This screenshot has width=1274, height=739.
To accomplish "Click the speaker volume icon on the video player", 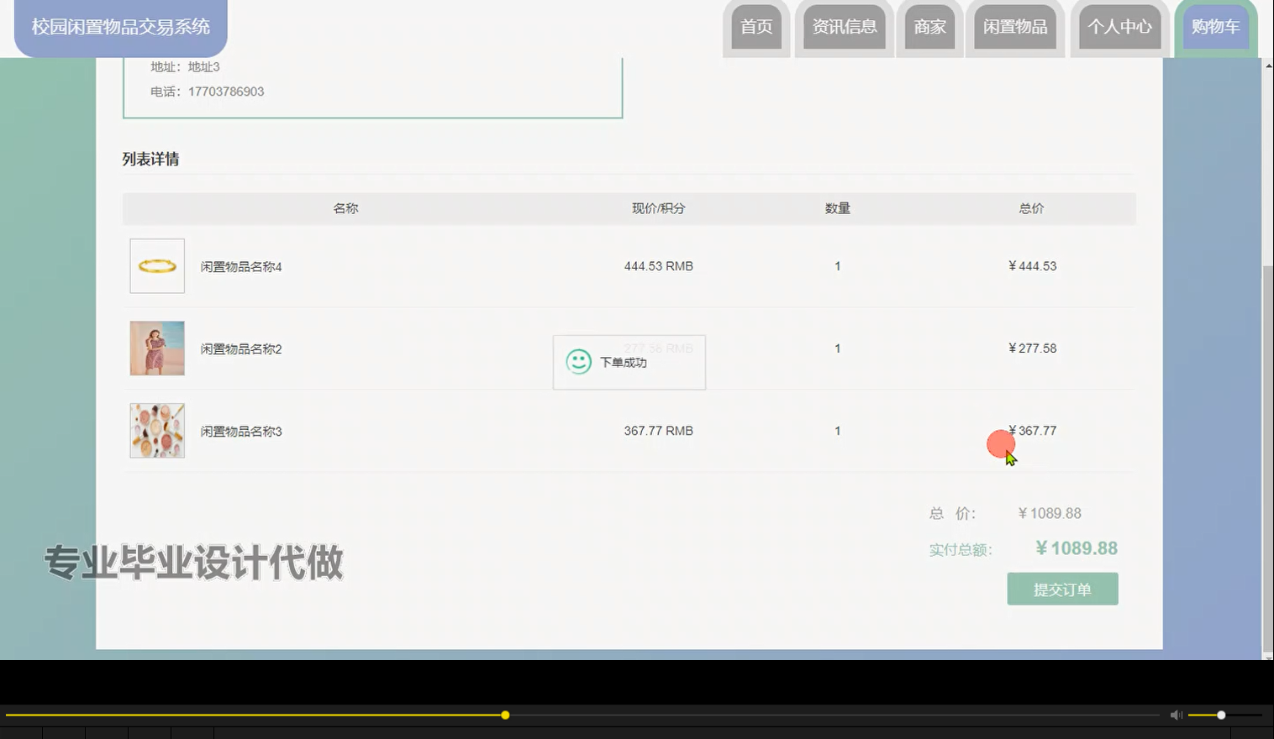I will (x=1176, y=715).
